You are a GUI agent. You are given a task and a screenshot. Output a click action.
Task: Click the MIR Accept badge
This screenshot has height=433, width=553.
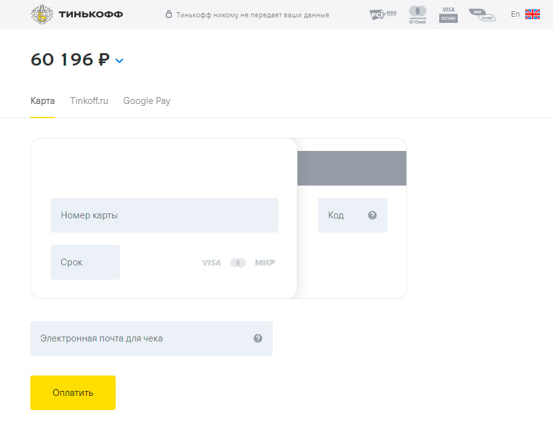click(482, 14)
